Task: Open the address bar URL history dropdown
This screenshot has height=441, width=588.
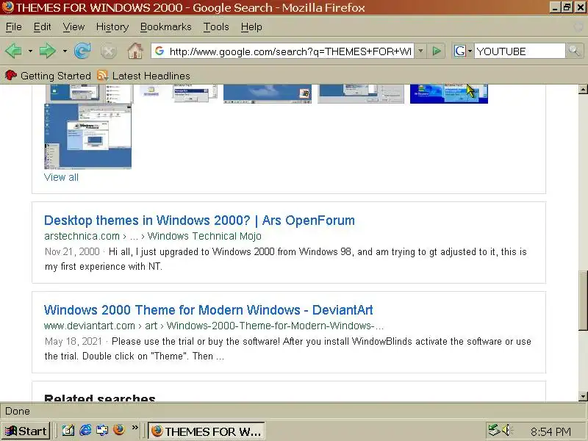Action: [420, 51]
